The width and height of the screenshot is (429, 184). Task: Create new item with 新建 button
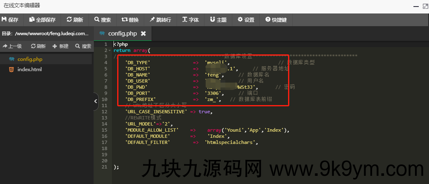tap(61, 46)
